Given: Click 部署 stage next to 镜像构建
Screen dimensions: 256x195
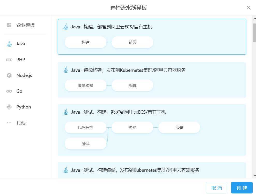Looking at the screenshot, I should (133, 85).
